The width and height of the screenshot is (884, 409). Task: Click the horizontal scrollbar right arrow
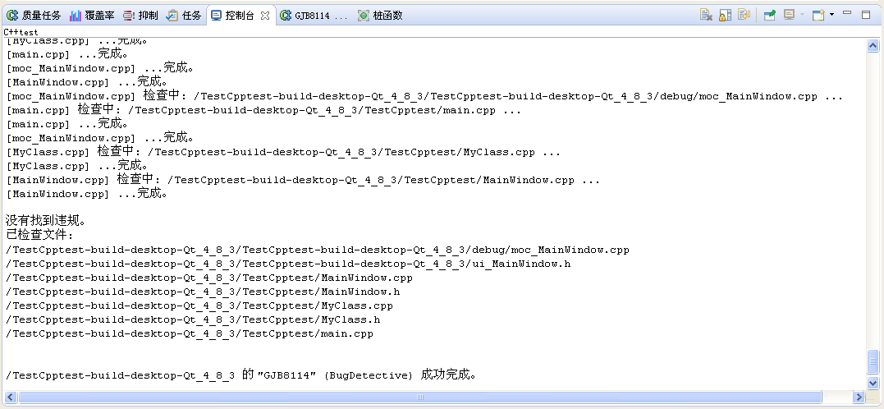tap(859, 397)
